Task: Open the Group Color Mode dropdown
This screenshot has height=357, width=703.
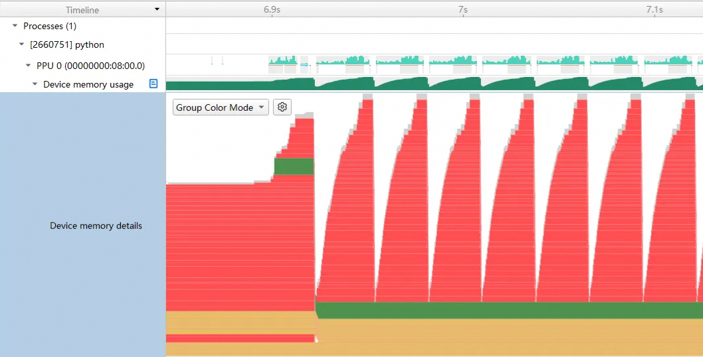Action: (221, 107)
